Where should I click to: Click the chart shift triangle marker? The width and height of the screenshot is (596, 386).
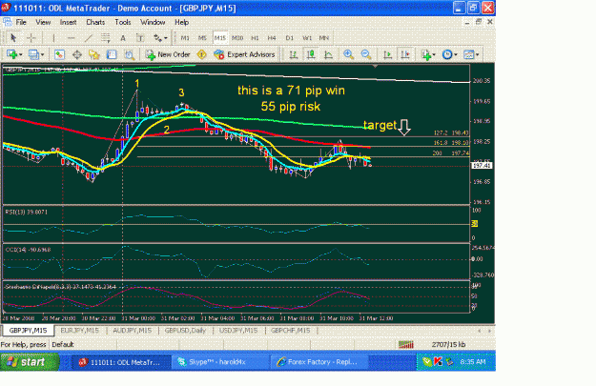click(x=375, y=67)
